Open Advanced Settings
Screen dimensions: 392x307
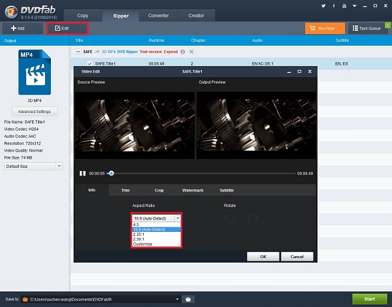coord(35,112)
